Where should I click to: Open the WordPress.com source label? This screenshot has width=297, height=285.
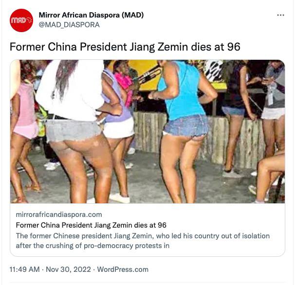point(123,269)
